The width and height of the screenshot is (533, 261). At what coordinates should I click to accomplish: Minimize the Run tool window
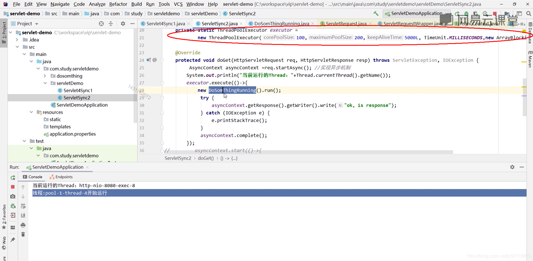[522, 167]
